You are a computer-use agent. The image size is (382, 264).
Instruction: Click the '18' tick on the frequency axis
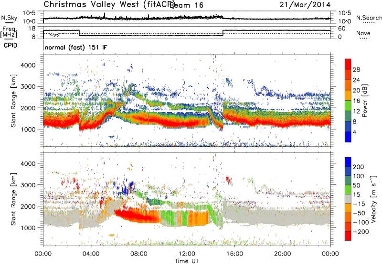click(32, 29)
